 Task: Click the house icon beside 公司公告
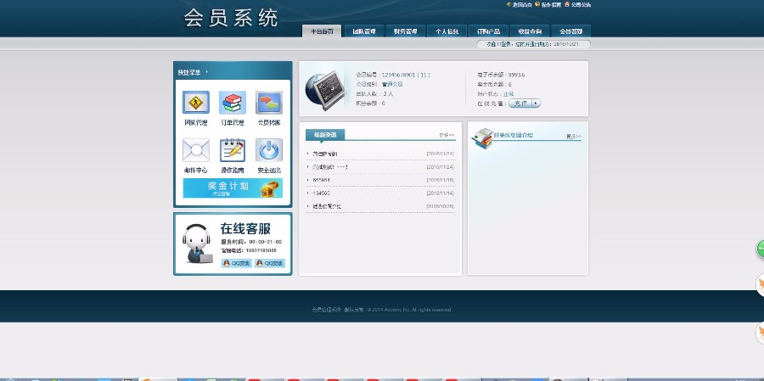pyautogui.click(x=567, y=4)
